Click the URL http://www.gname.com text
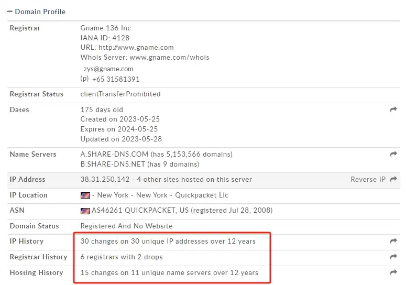Viewport: 406px width, 285px height. tap(127, 47)
